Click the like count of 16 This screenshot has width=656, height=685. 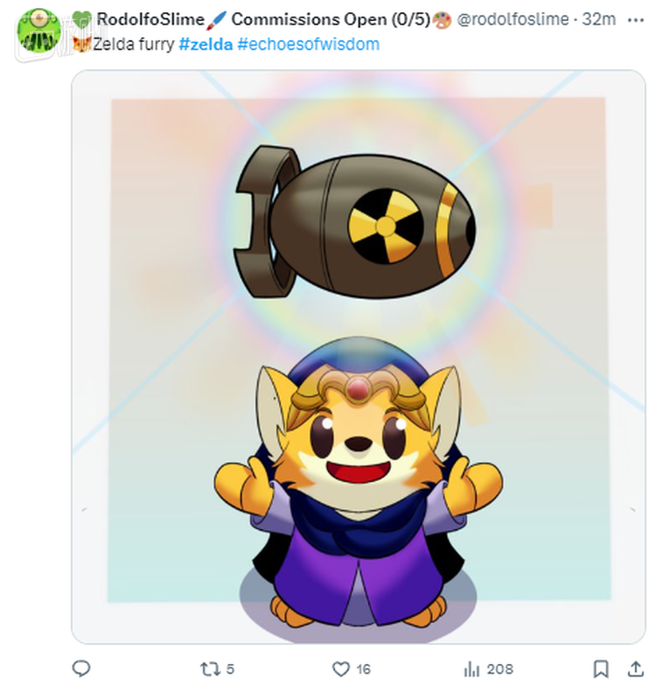363,669
